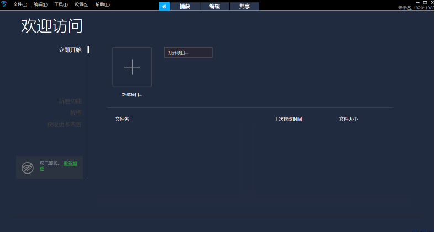Click the 您已离线 status text

(x=50, y=163)
